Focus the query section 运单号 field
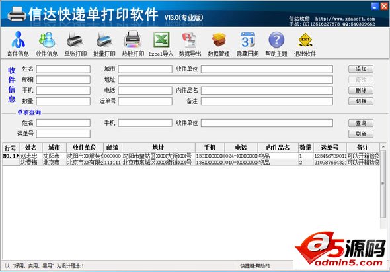Image resolution: width=390 pixels, height=272 pixels. [63, 134]
